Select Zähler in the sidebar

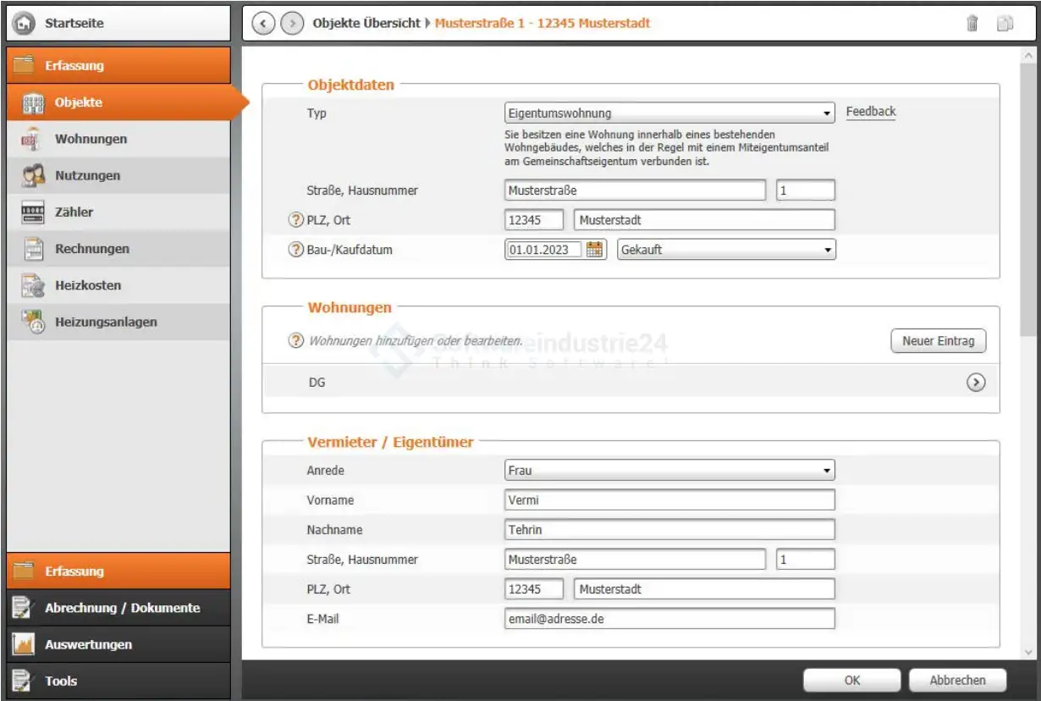pos(74,213)
